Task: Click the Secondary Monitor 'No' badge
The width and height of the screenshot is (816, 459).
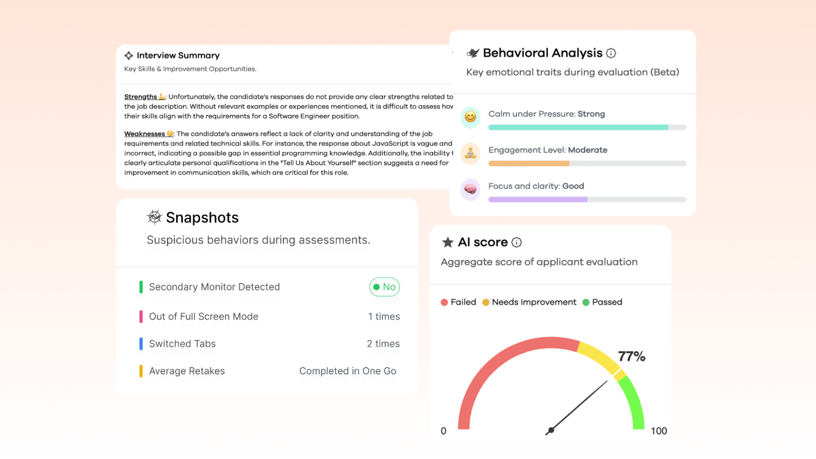Action: pyautogui.click(x=384, y=287)
